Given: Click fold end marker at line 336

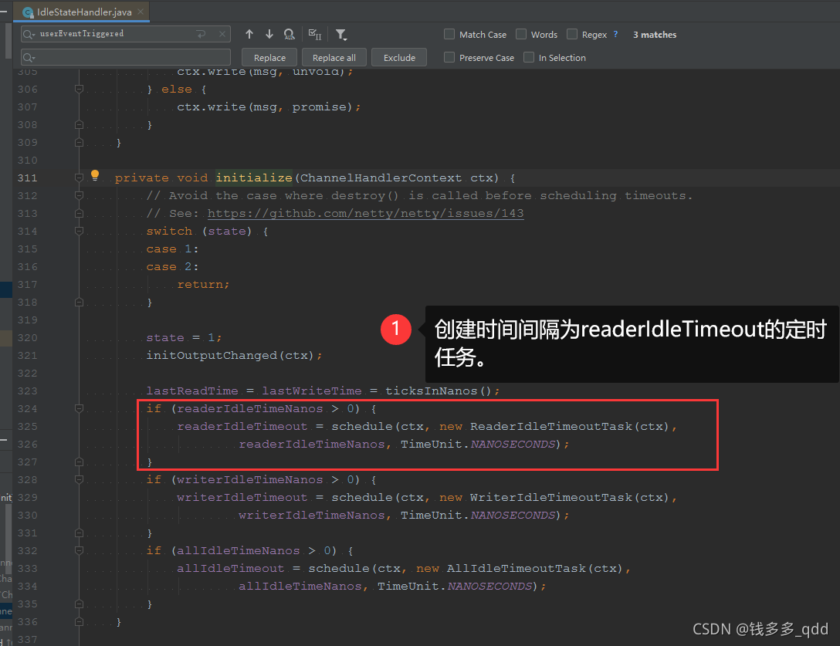Looking at the screenshot, I should pyautogui.click(x=79, y=622).
